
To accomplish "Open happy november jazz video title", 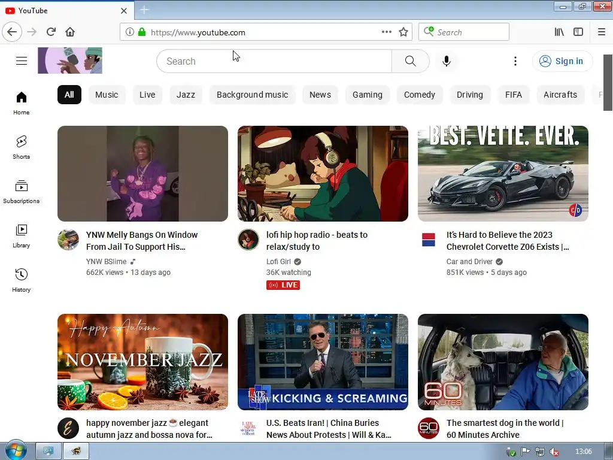I will pyautogui.click(x=149, y=429).
